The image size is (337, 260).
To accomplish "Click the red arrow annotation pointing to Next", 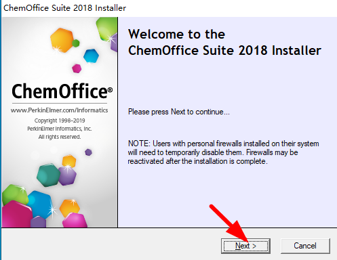I will [x=229, y=222].
